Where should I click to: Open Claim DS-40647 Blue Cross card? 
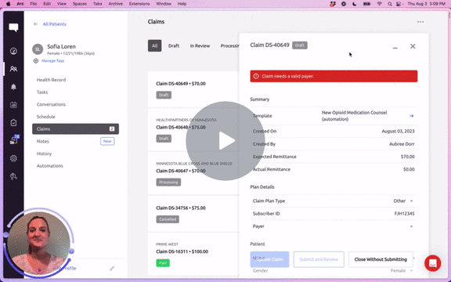pyautogui.click(x=193, y=173)
